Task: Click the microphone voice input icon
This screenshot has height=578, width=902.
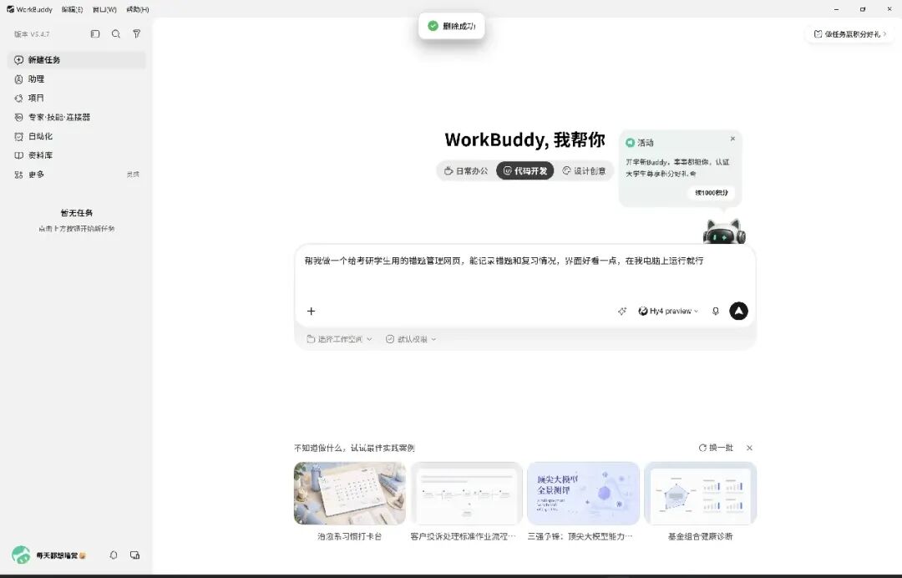Action: pos(716,312)
